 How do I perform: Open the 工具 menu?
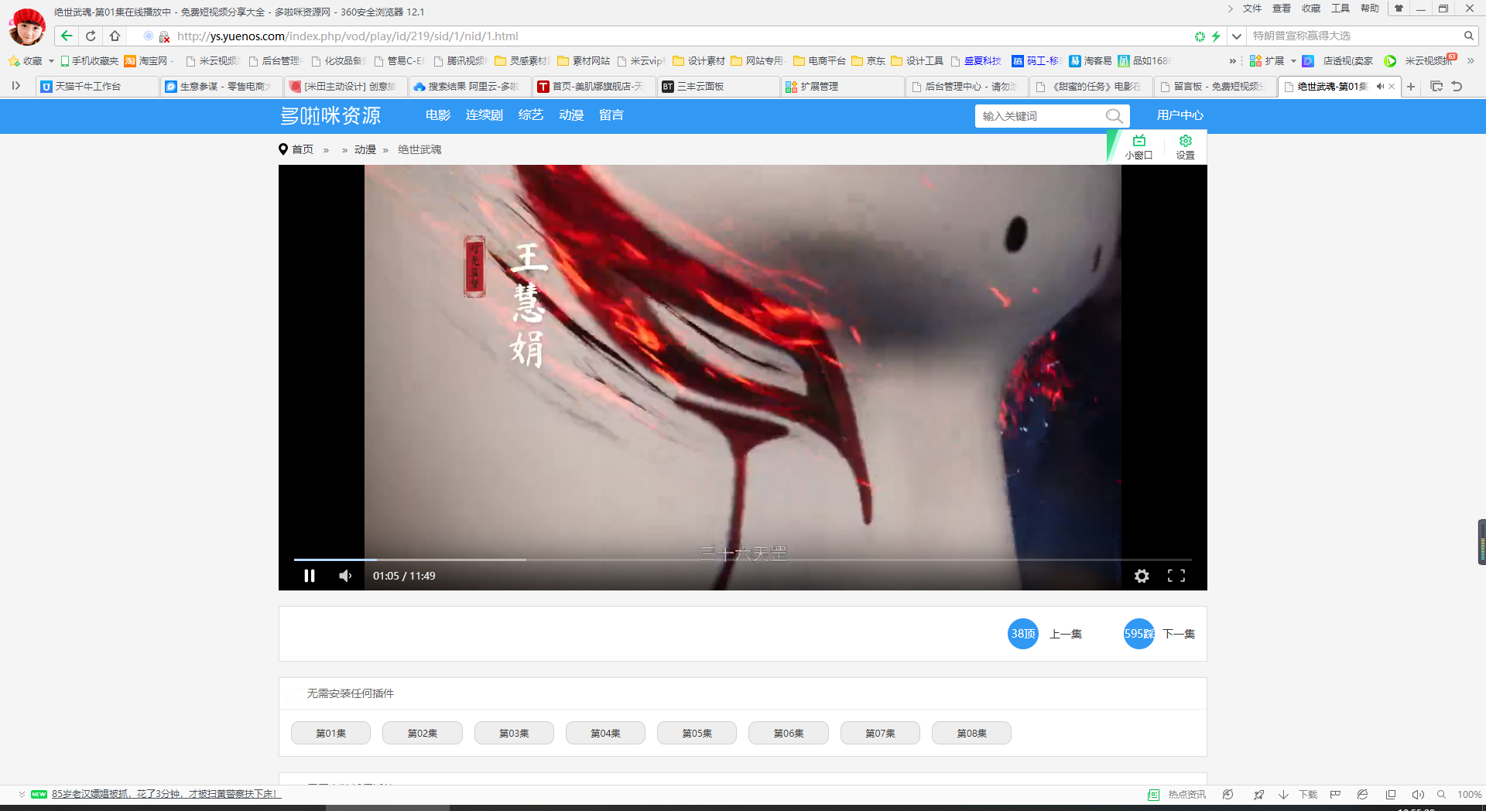pos(1340,9)
